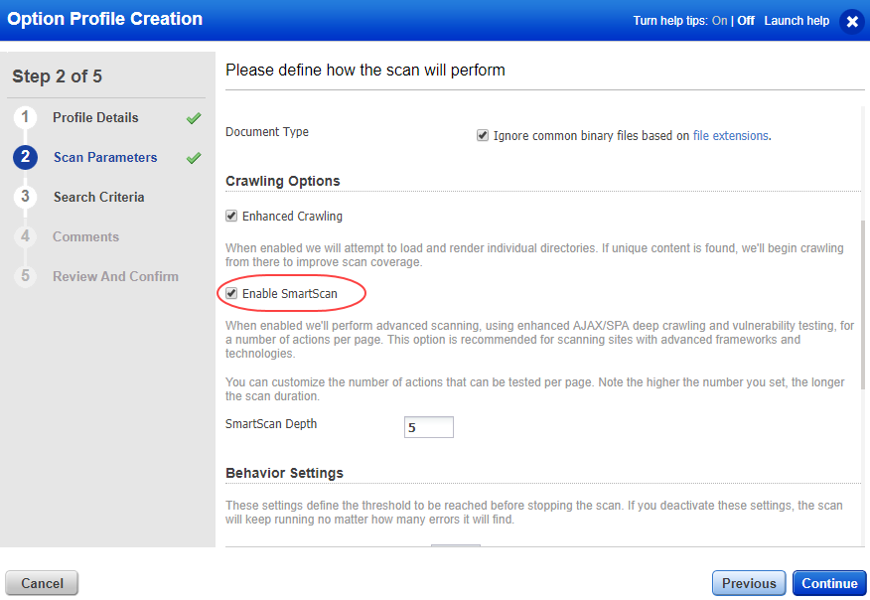Disable Enhanced Crawling
This screenshot has height=600, width=870.
230,216
